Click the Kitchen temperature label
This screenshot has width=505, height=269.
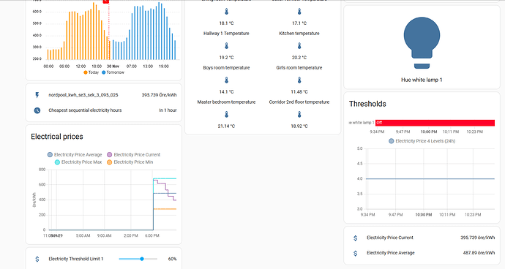[299, 34]
